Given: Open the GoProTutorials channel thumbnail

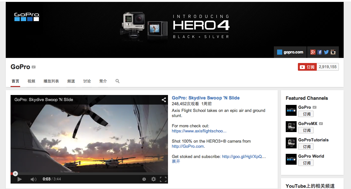Looking at the screenshot, I should point(291,143).
